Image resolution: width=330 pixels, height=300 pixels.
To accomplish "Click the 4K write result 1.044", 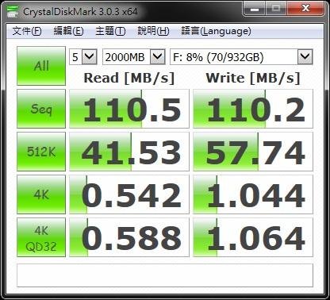I will (x=253, y=194).
